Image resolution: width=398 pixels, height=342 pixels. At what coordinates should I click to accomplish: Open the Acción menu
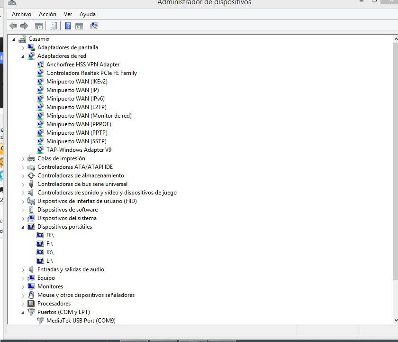(47, 14)
